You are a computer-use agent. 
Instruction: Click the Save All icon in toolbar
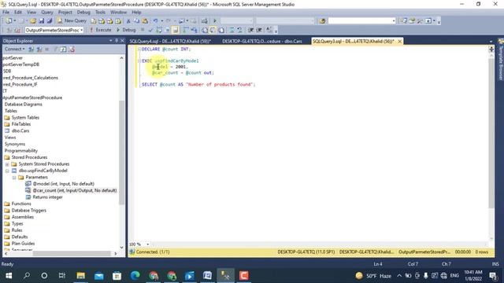(50, 21)
